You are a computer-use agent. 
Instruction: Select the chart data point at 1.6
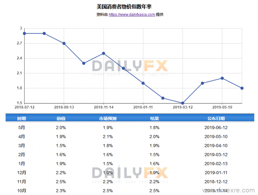tap(163, 98)
